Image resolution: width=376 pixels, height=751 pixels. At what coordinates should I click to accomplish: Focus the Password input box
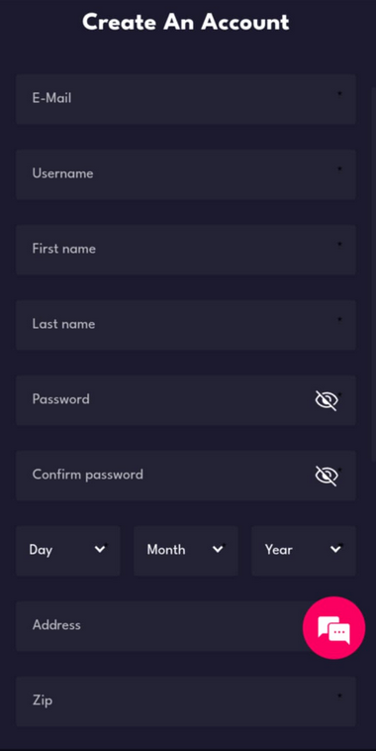(186, 400)
